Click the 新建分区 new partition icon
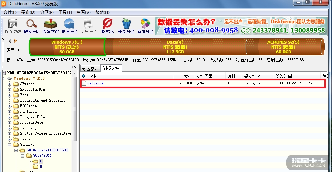Image resolution: width=332 pixels, height=172 pixels. click(x=88, y=24)
